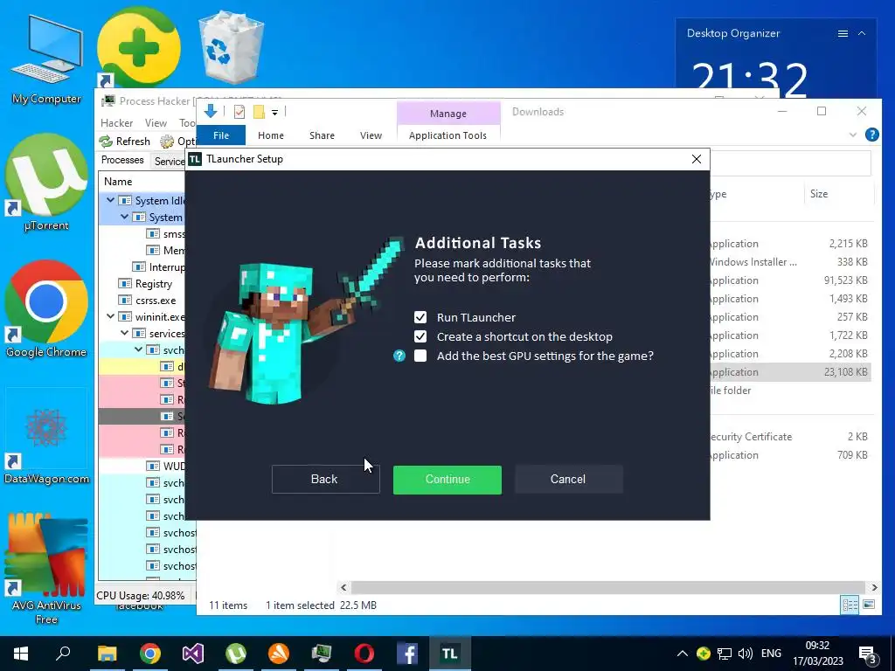Open explorer Help question mark icon
This screenshot has width=895, height=671.
tap(871, 135)
